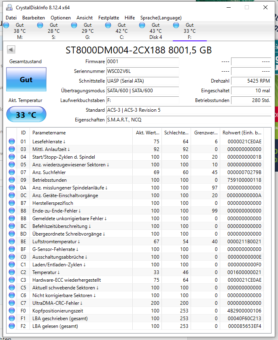Viewport: 278px width, 340px height.
Task: Click the Schnittstelle field UASP (Serial ATA)
Action: 143,81
